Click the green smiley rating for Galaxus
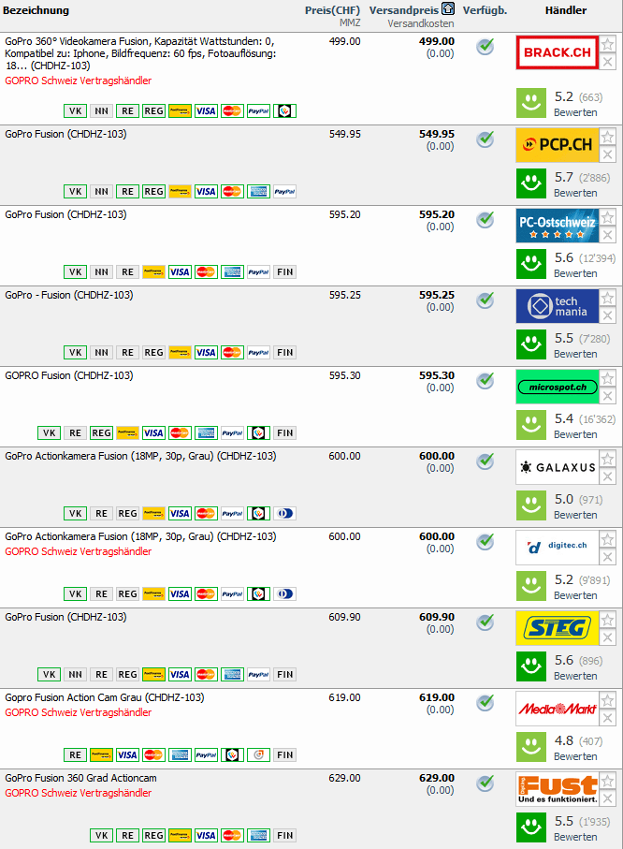This screenshot has height=849, width=623. pos(531,505)
